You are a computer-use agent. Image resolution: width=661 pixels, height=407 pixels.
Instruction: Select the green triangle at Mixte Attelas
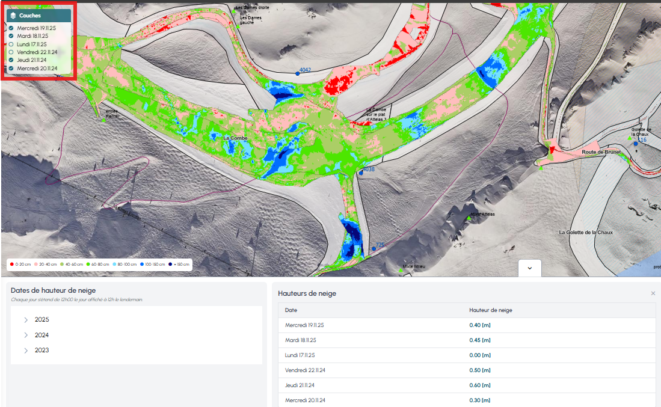(469, 217)
